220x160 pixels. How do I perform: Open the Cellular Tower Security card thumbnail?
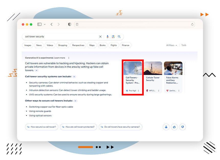[153, 68]
